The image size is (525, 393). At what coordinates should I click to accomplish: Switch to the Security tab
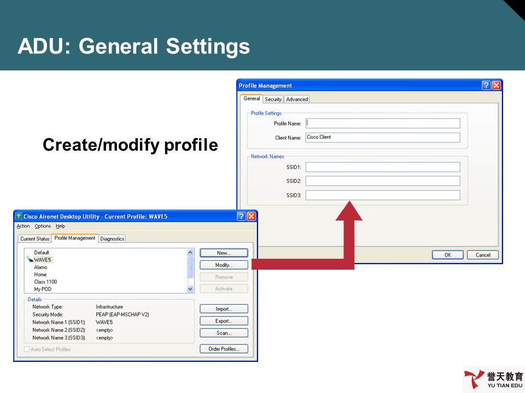(x=273, y=99)
